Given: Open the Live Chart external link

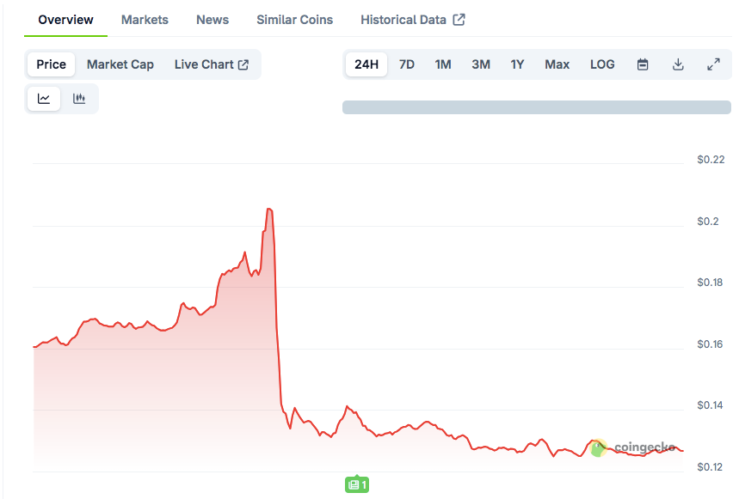Looking at the screenshot, I should tap(212, 64).
